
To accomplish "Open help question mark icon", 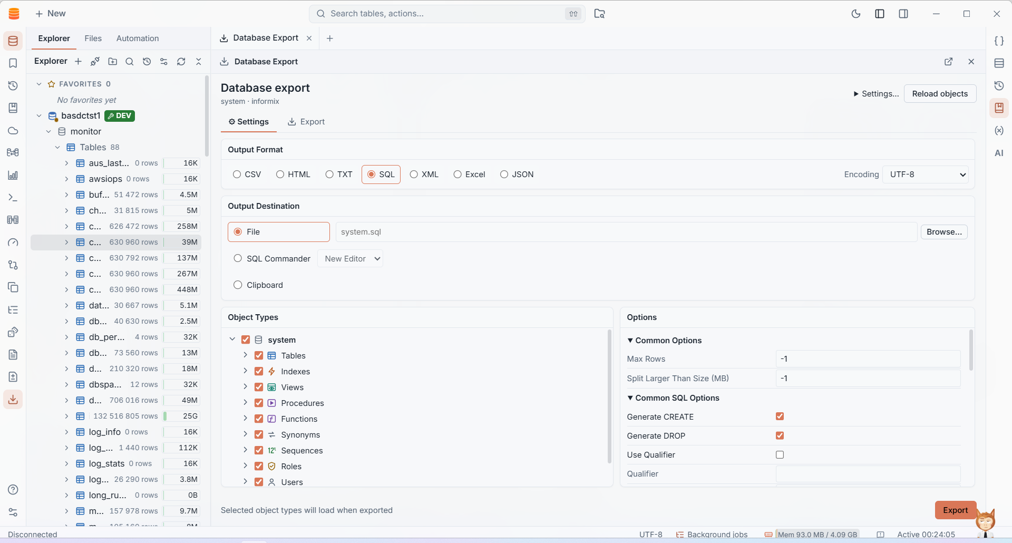I will [13, 490].
